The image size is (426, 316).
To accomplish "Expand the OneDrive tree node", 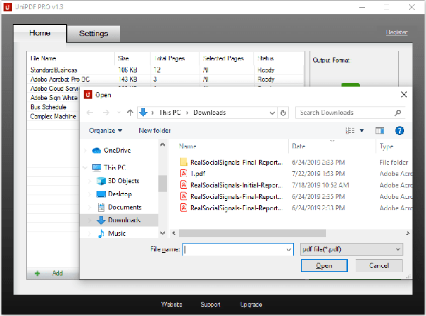I will pos(85,151).
